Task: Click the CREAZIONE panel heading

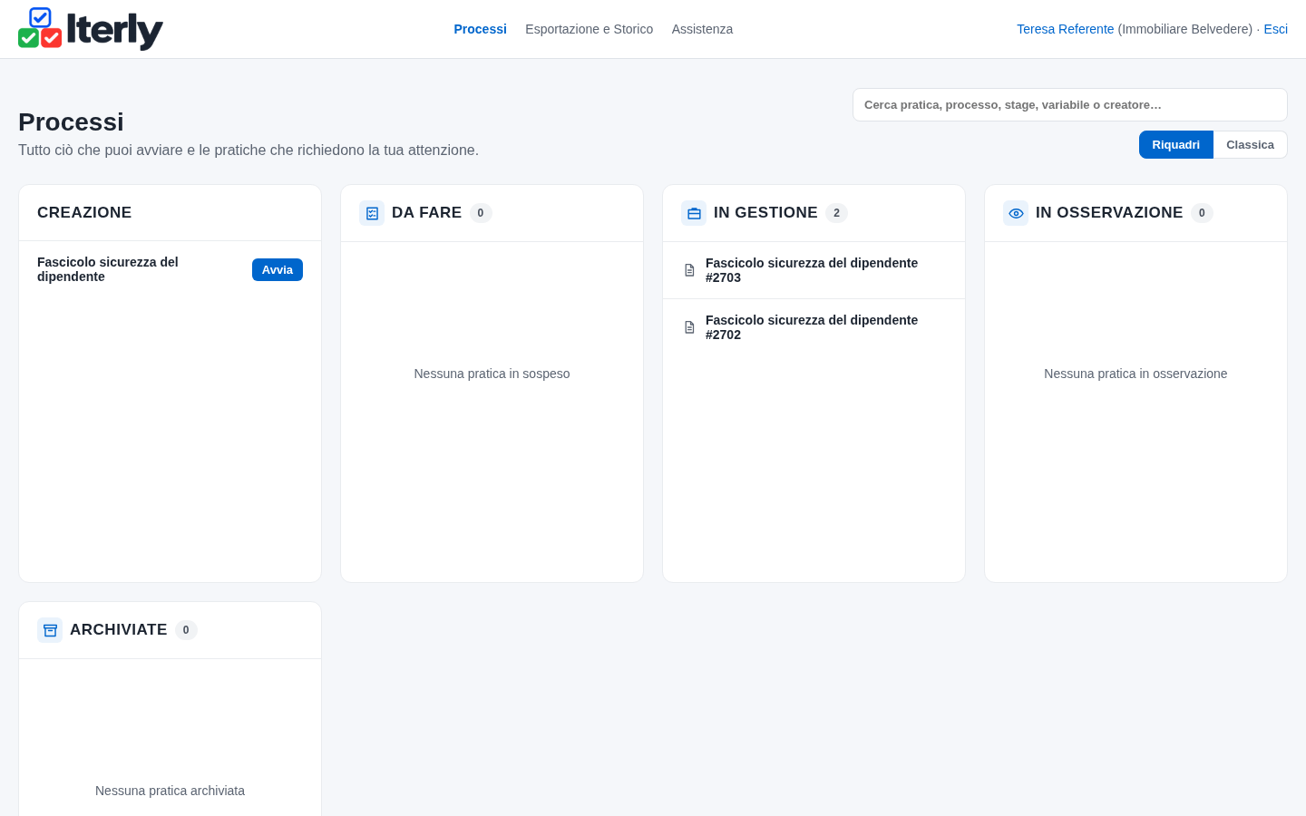Action: 84,213
